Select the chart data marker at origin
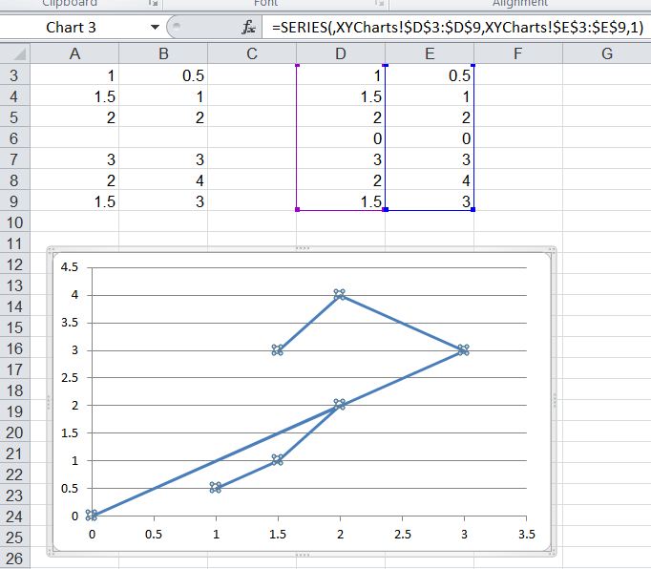 tap(92, 516)
